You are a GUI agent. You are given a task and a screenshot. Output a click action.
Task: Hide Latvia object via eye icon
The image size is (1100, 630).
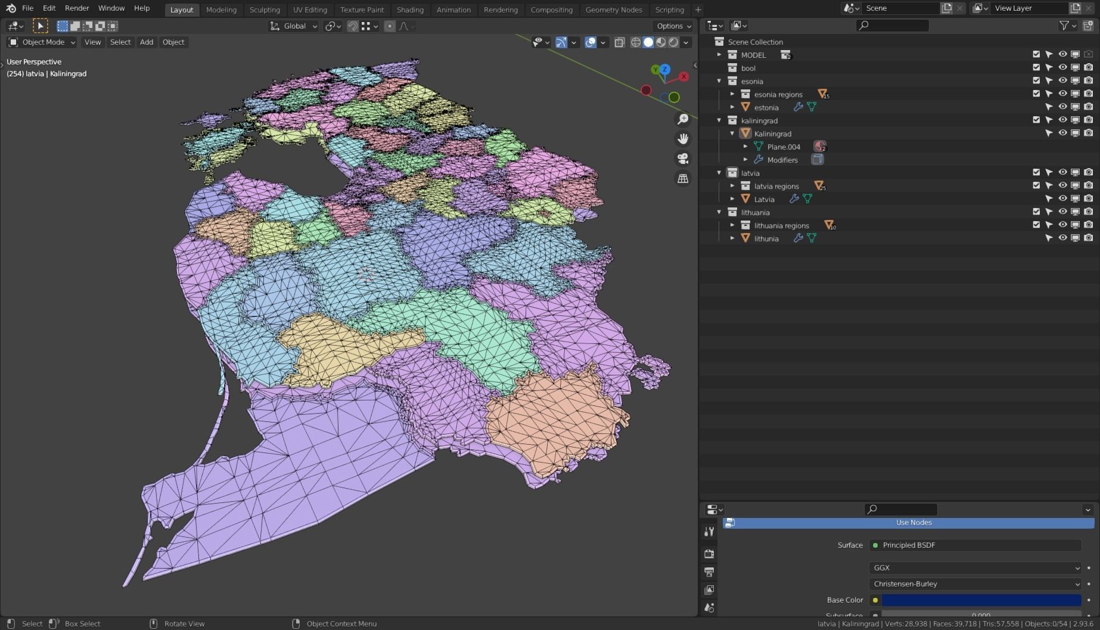(1062, 199)
